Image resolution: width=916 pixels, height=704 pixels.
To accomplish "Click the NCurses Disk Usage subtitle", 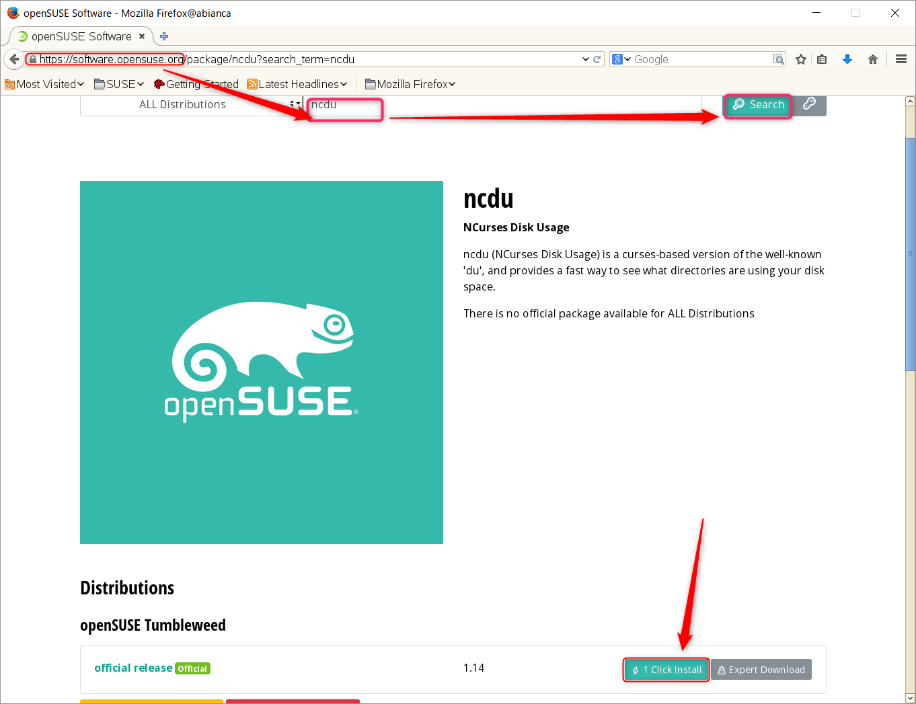I will (516, 227).
